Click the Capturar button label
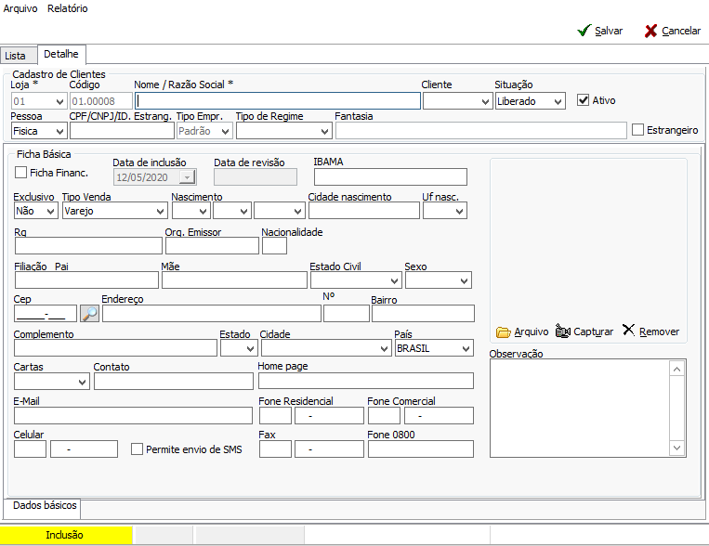This screenshot has height=546, width=709. pos(593,331)
